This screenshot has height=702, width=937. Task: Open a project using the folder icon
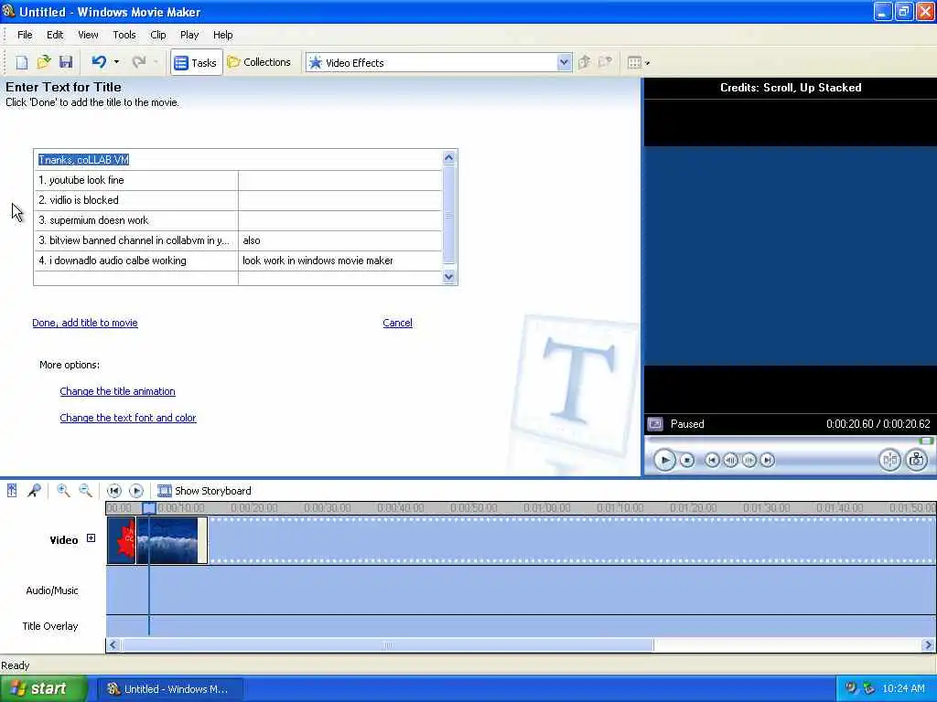[44, 62]
